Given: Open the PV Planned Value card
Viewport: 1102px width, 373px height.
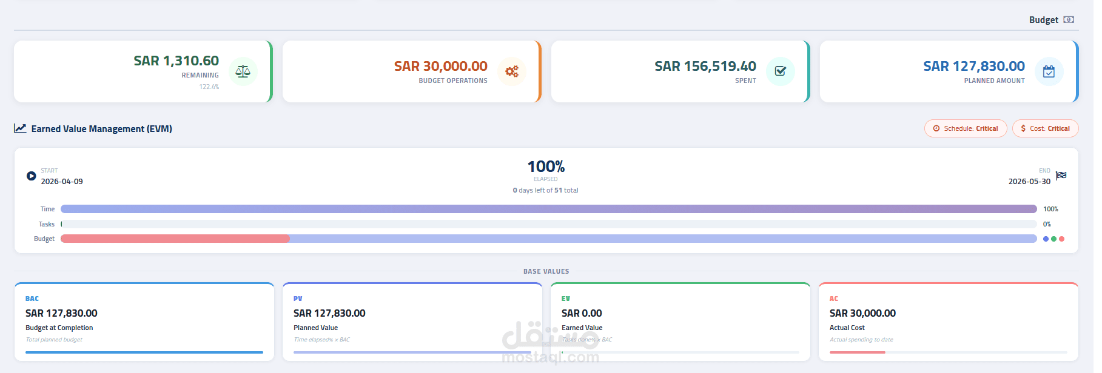Looking at the screenshot, I should click(412, 322).
